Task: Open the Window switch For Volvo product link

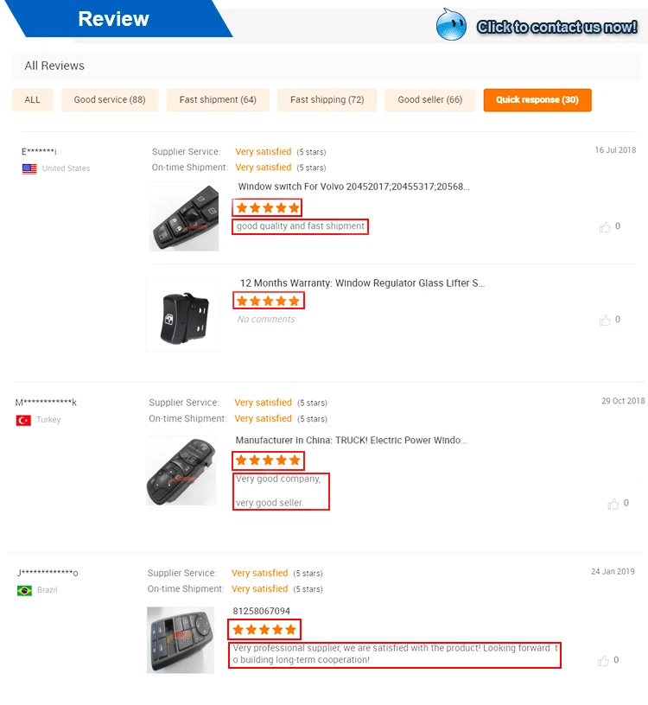Action: coord(354,187)
